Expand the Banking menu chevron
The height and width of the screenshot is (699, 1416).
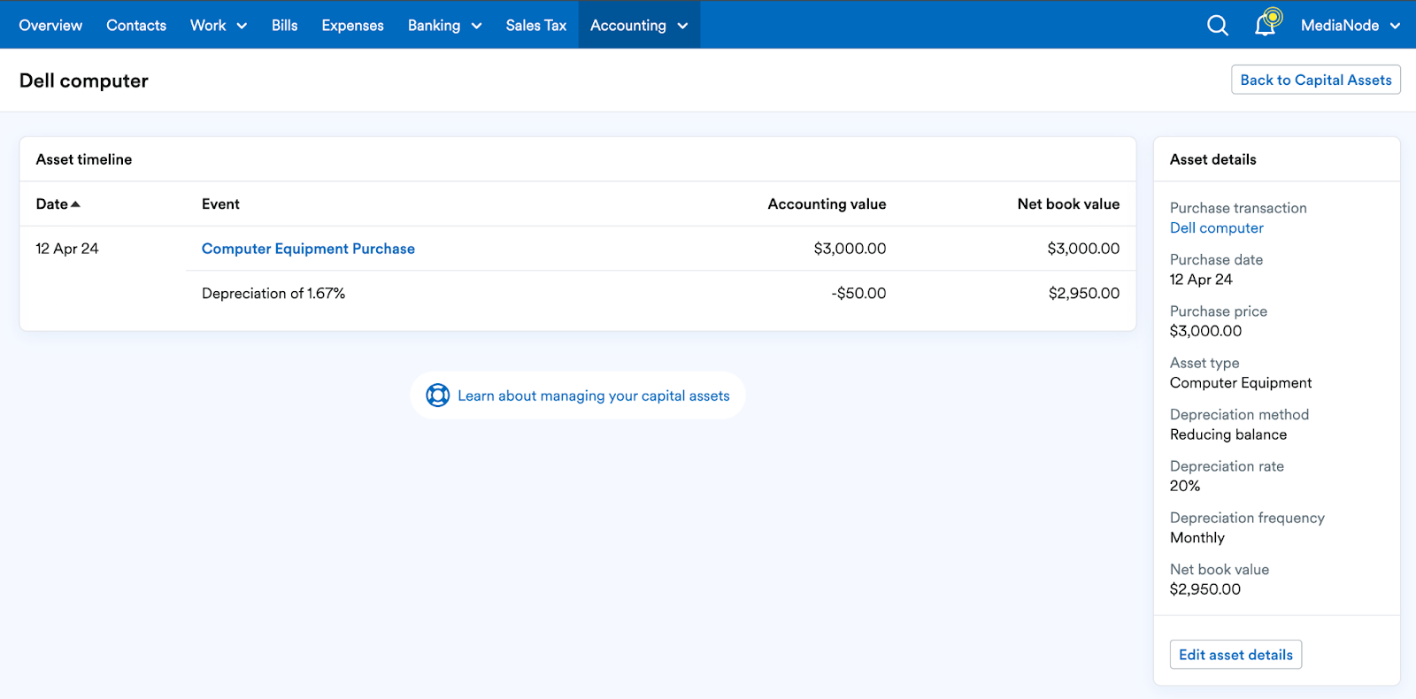click(476, 27)
